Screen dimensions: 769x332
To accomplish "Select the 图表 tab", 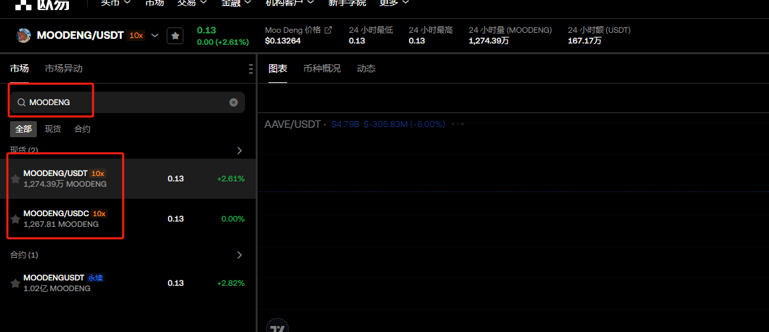I will [x=278, y=69].
